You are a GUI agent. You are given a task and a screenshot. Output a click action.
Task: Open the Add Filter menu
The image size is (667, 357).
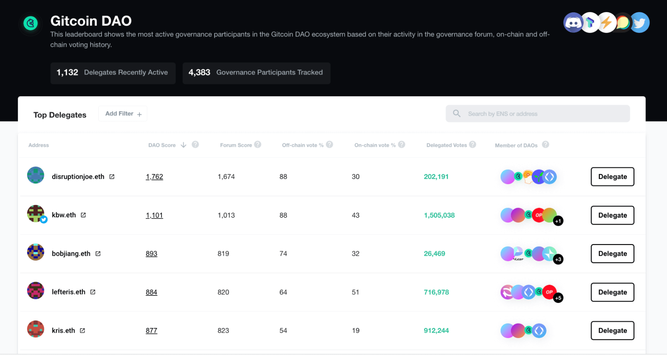coord(122,113)
